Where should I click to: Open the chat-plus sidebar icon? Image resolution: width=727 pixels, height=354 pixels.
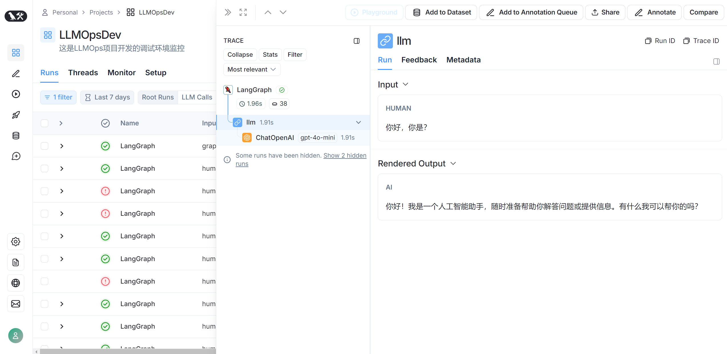click(x=16, y=156)
